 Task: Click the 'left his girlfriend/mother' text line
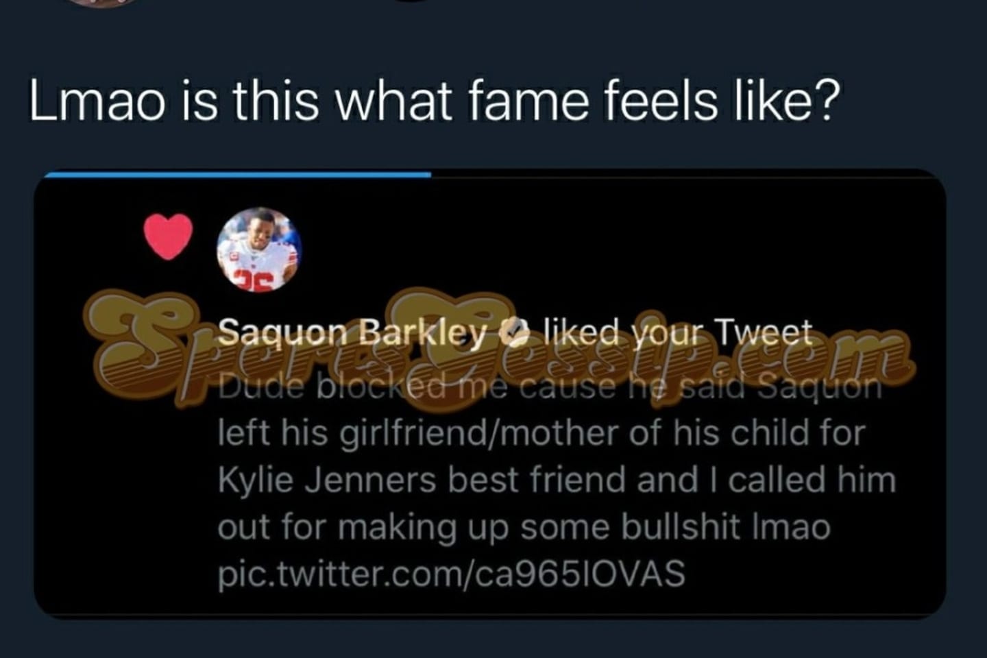tap(541, 433)
